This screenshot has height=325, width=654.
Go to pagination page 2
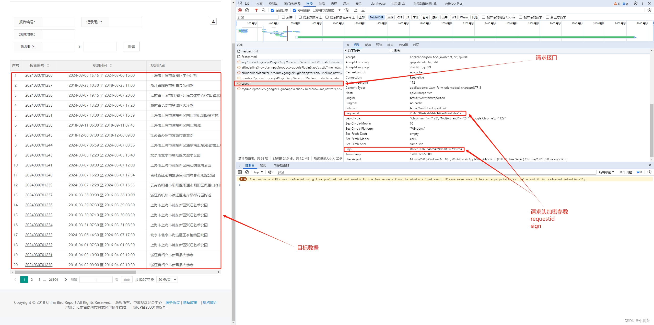click(32, 279)
